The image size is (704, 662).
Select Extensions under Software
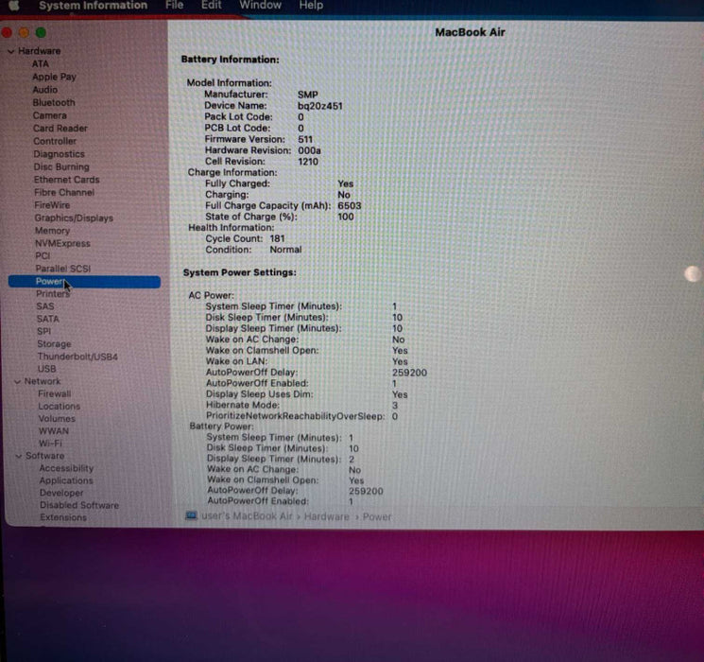tap(63, 517)
